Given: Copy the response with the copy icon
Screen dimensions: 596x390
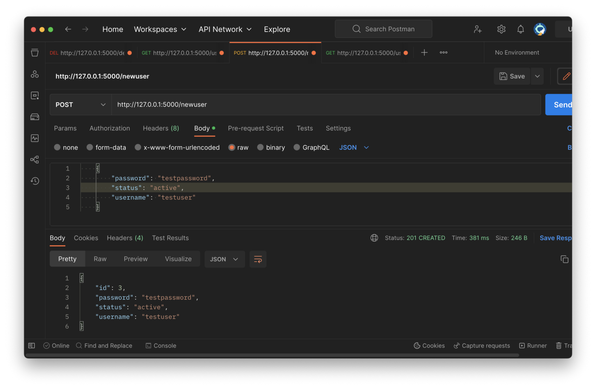Looking at the screenshot, I should [x=564, y=259].
